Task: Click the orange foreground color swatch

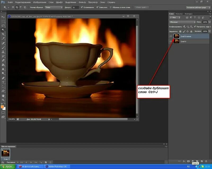Action: [x=2, y=107]
